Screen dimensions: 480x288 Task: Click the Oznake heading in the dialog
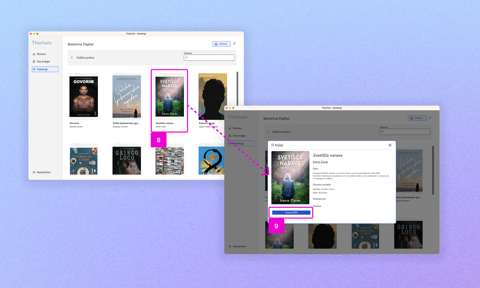317,206
